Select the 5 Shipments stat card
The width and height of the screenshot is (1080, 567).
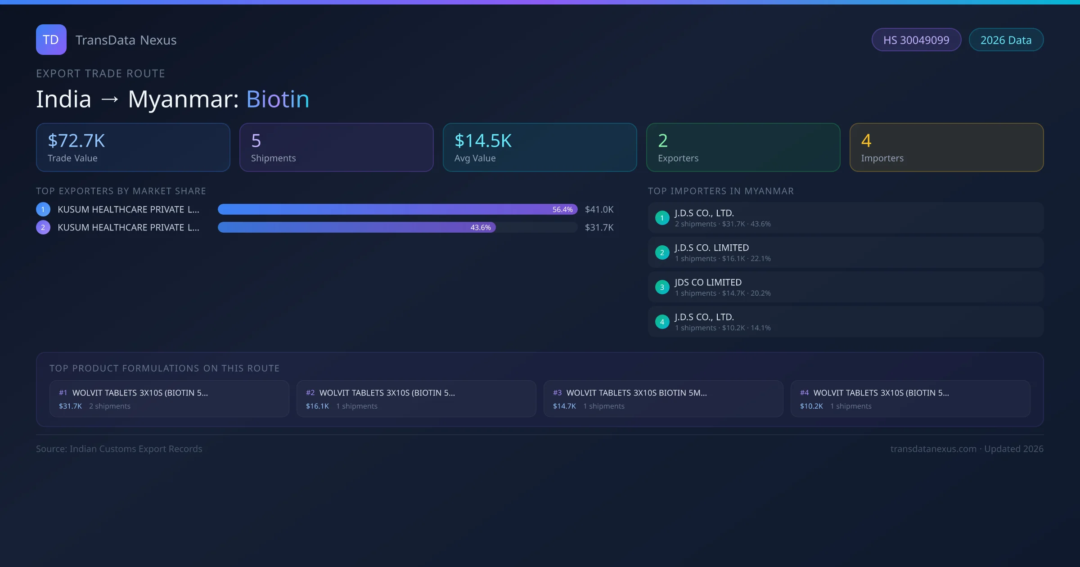pyautogui.click(x=336, y=148)
